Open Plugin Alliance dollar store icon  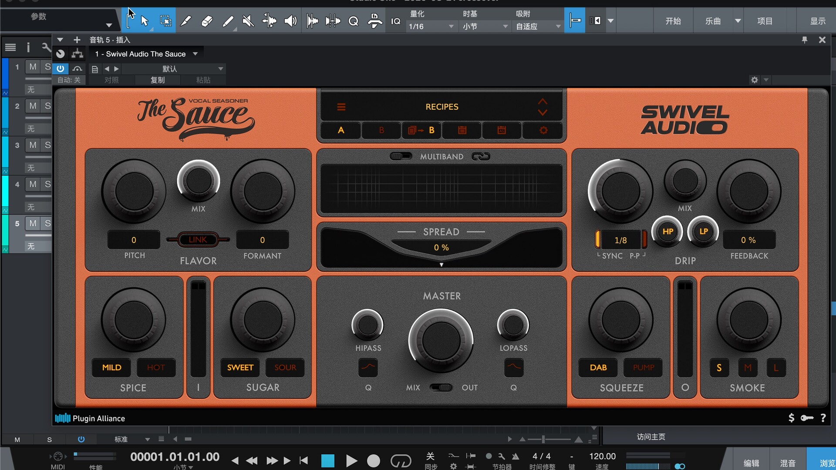791,418
